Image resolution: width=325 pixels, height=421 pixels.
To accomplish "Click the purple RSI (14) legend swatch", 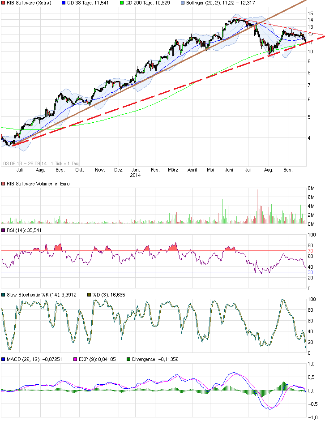I will 3,230.
